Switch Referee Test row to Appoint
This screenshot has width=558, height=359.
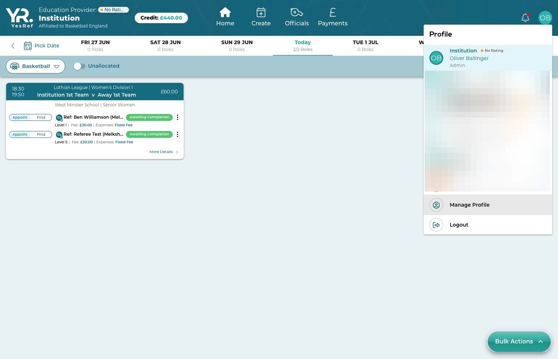pos(20,134)
